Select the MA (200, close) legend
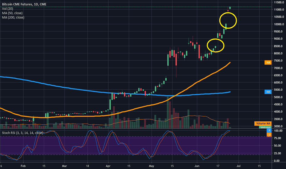Image resolution: width=286 pixels, height=169 pixels. (x=13, y=17)
